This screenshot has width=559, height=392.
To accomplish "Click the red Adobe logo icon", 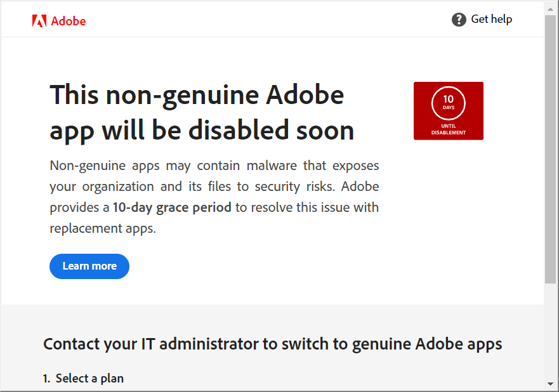I will (39, 21).
